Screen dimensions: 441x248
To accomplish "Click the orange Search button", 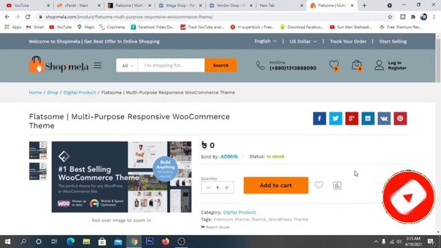I will 220,65.
